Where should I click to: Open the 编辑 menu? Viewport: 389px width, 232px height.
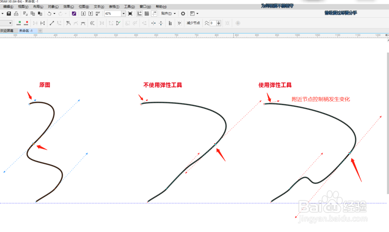pos(8,7)
